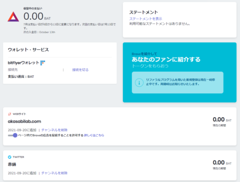Click the あなたのファンに紹介する heading
The width and height of the screenshot is (240, 182).
[x=166, y=59]
